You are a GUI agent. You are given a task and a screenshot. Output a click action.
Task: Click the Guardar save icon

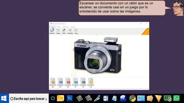(x=52, y=30)
